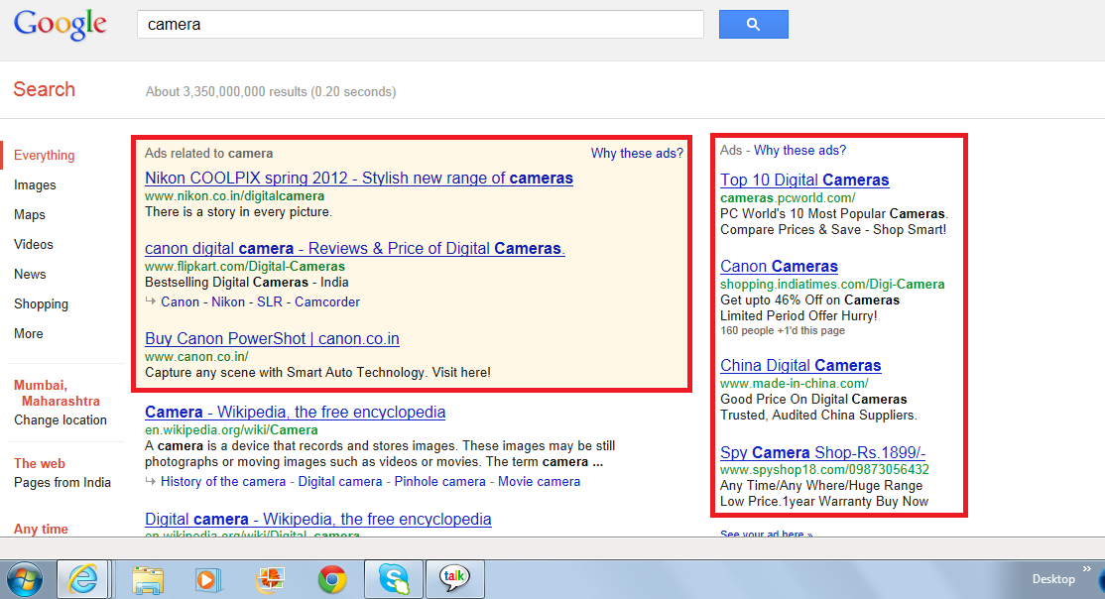
Task: Open Internet Explorer from the taskbar
Action: (x=83, y=579)
